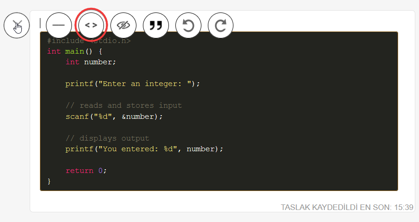The image size is (419, 222).
Task: Click the 'printf("You entered: %d", number);' line
Action: [x=144, y=149]
